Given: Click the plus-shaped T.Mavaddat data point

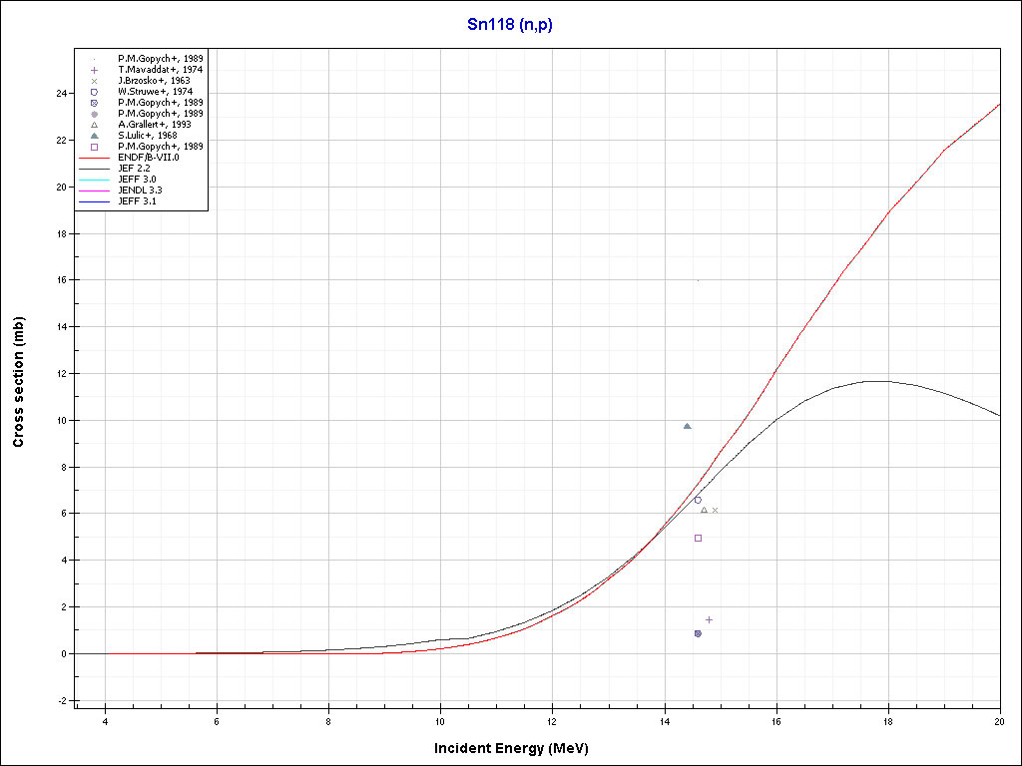Looking at the screenshot, I should (x=710, y=619).
